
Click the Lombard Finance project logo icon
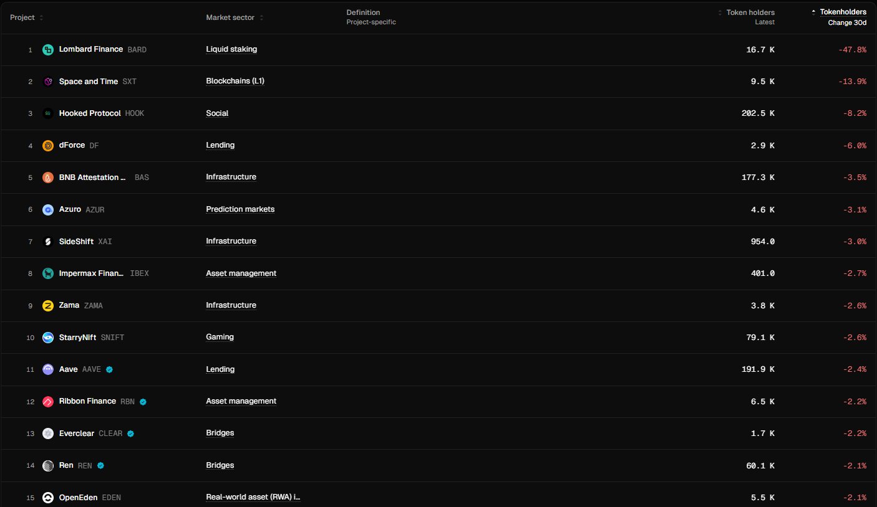[48, 50]
